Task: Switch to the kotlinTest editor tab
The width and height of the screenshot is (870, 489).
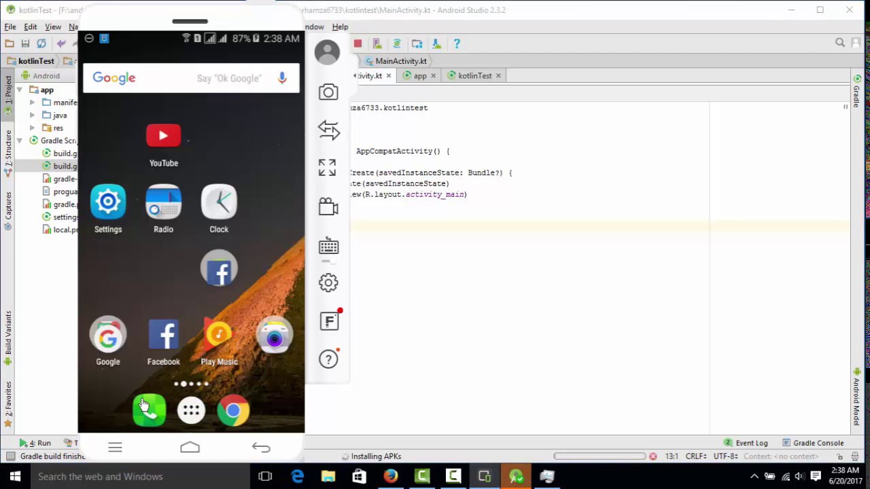Action: [474, 76]
